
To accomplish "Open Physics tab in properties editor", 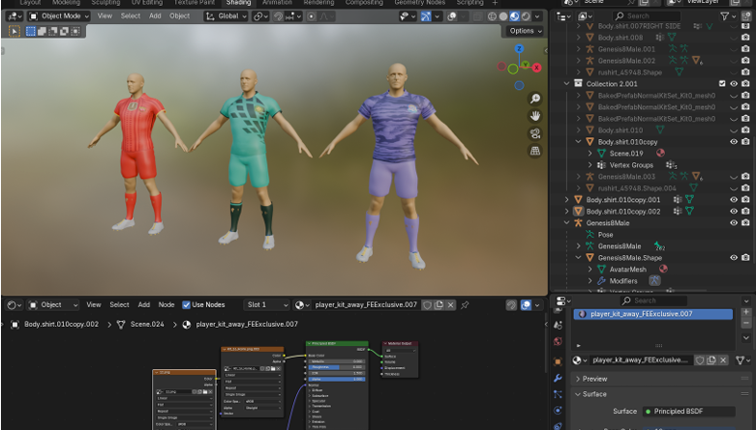I will 558,411.
